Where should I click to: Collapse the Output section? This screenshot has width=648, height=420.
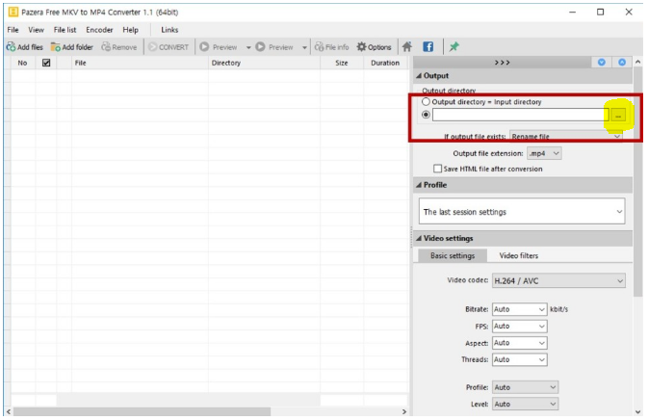(x=418, y=76)
